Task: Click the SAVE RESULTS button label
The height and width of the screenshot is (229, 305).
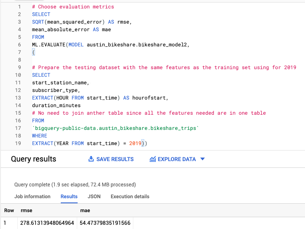Action: click(115, 159)
